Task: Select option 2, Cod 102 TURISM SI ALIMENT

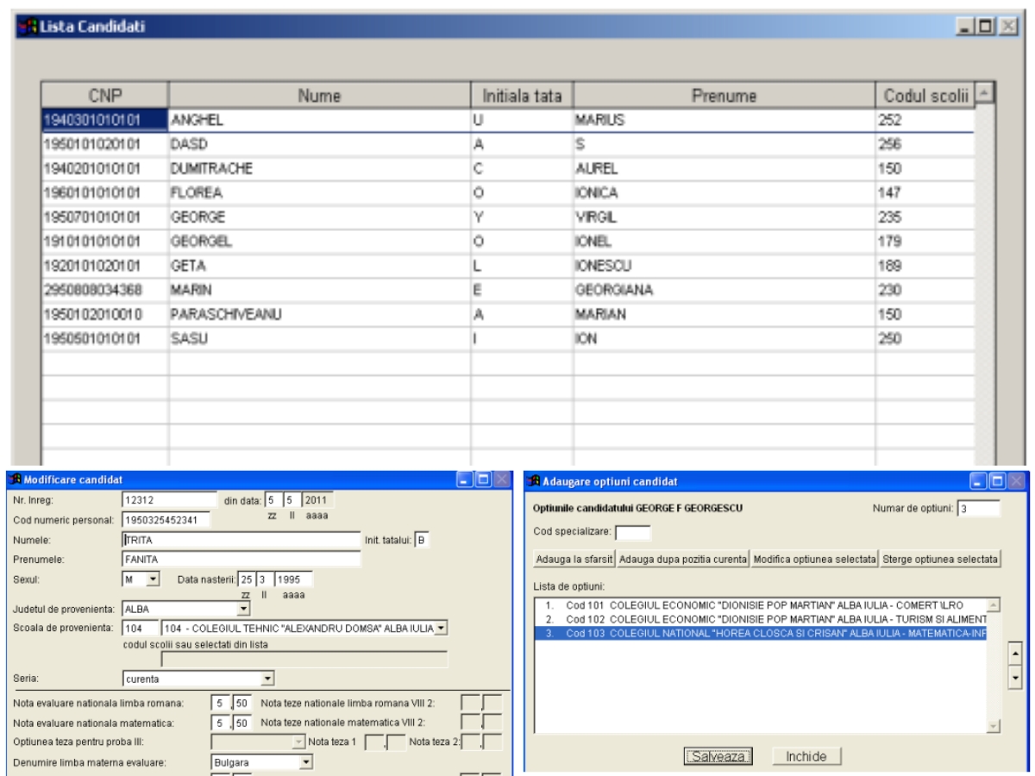Action: (760, 619)
